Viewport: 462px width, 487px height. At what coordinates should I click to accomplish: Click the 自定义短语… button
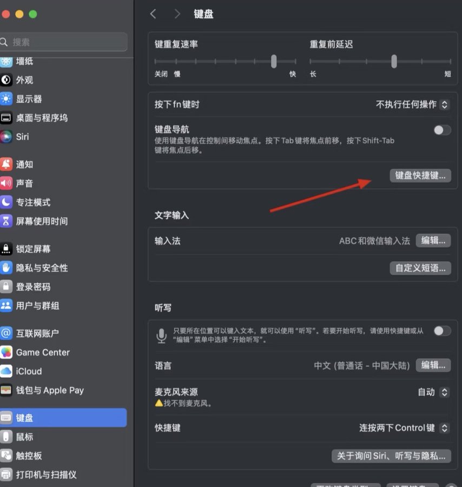[x=420, y=268]
